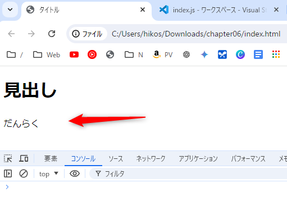This screenshot has width=287, height=224.
Task: Open the ChatGPT bookmark
Action: point(186,54)
